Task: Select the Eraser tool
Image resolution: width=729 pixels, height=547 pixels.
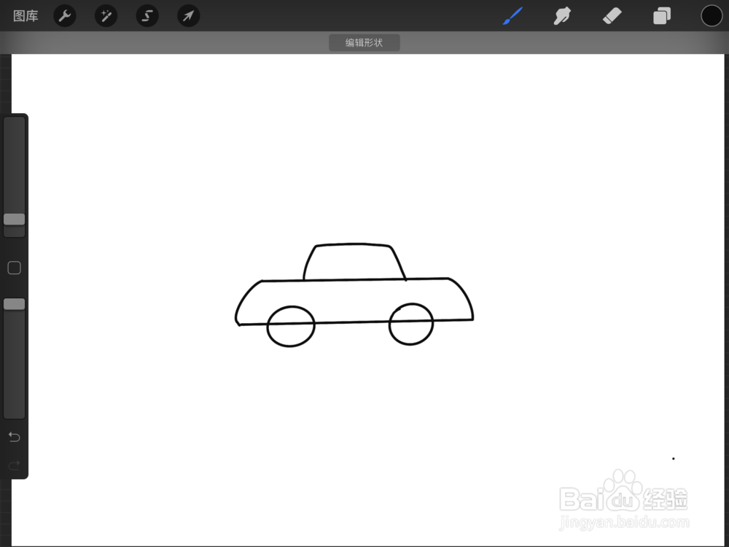Action: click(x=612, y=16)
